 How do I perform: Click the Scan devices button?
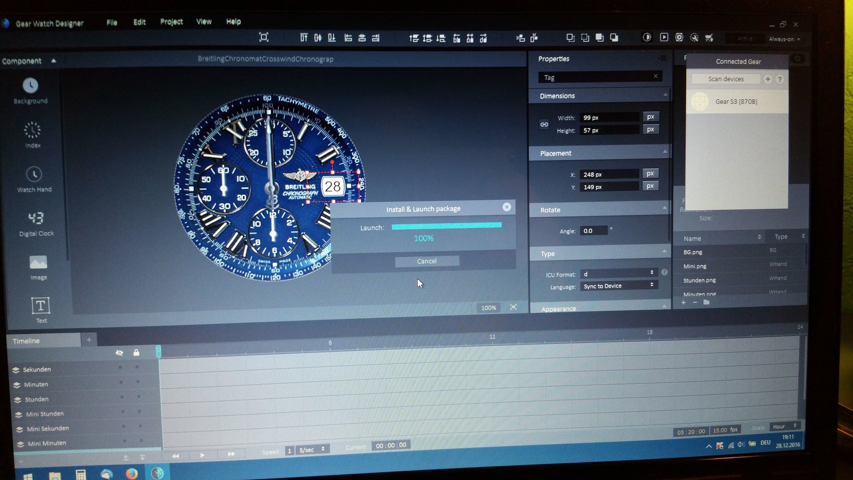(x=726, y=79)
